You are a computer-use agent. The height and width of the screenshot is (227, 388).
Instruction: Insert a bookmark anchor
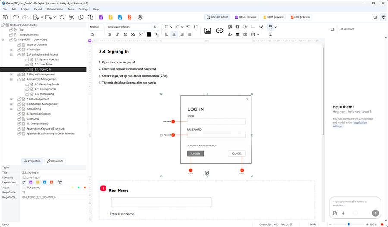(230, 34)
